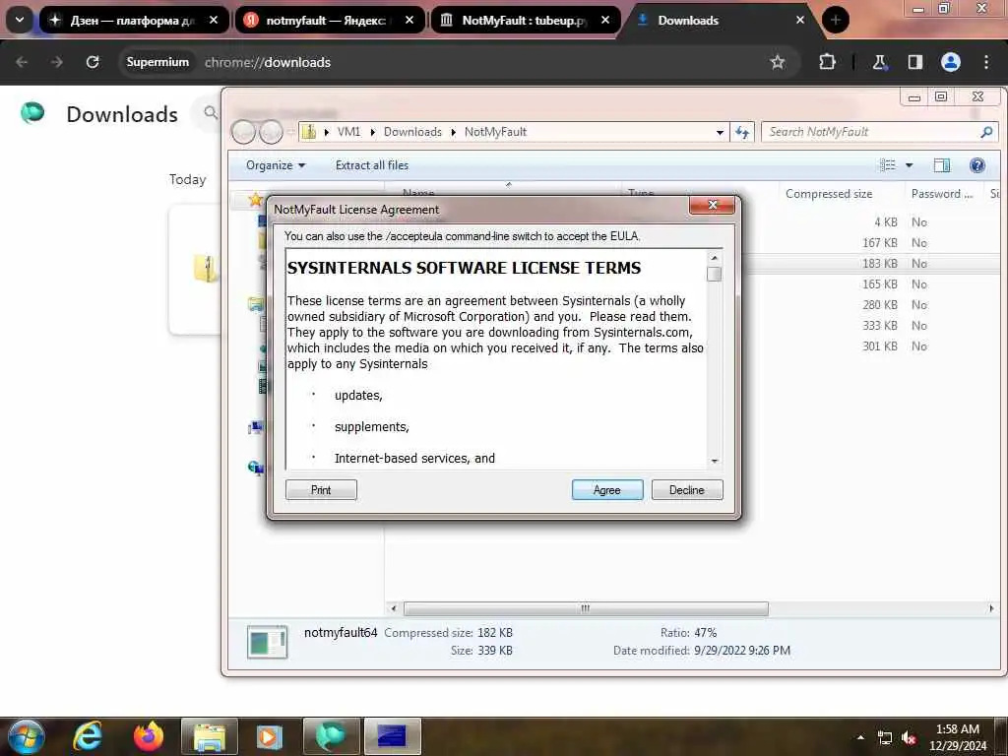Open the browser extensions menu

[x=827, y=62]
